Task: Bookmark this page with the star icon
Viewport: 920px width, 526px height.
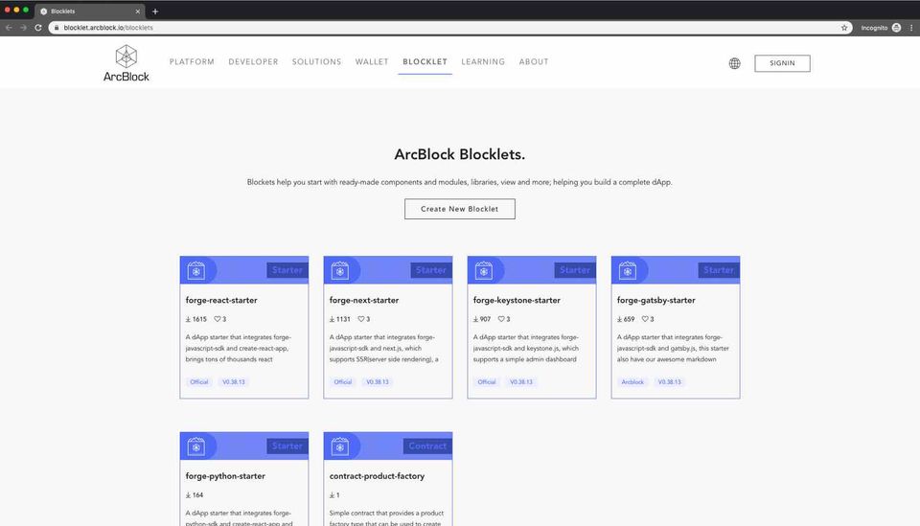Action: click(844, 28)
